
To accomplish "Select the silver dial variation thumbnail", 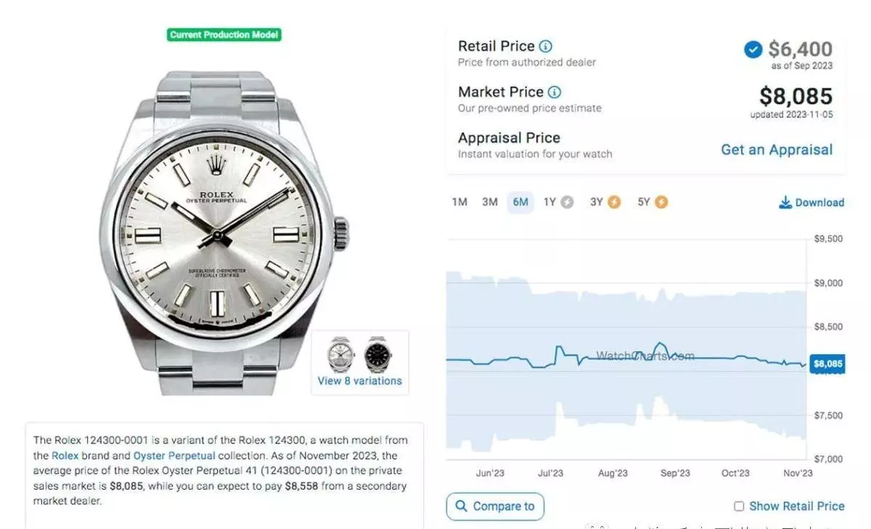I will point(340,354).
